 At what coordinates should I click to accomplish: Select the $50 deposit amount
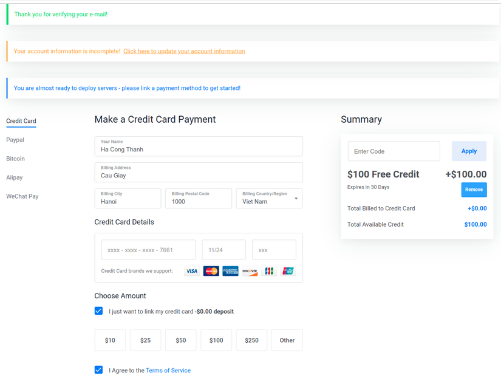[x=181, y=340]
